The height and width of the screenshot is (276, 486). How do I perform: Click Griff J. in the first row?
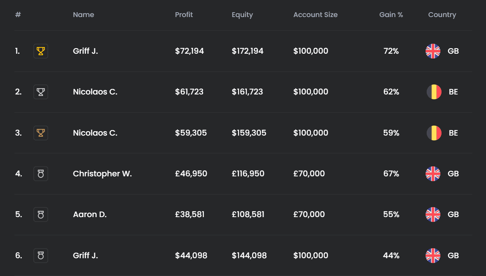click(85, 51)
